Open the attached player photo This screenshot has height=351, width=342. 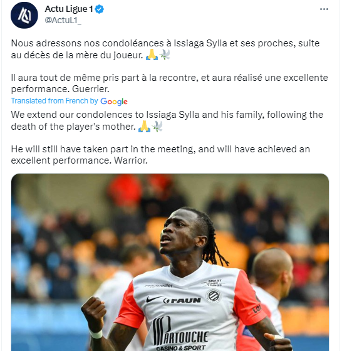170,262
